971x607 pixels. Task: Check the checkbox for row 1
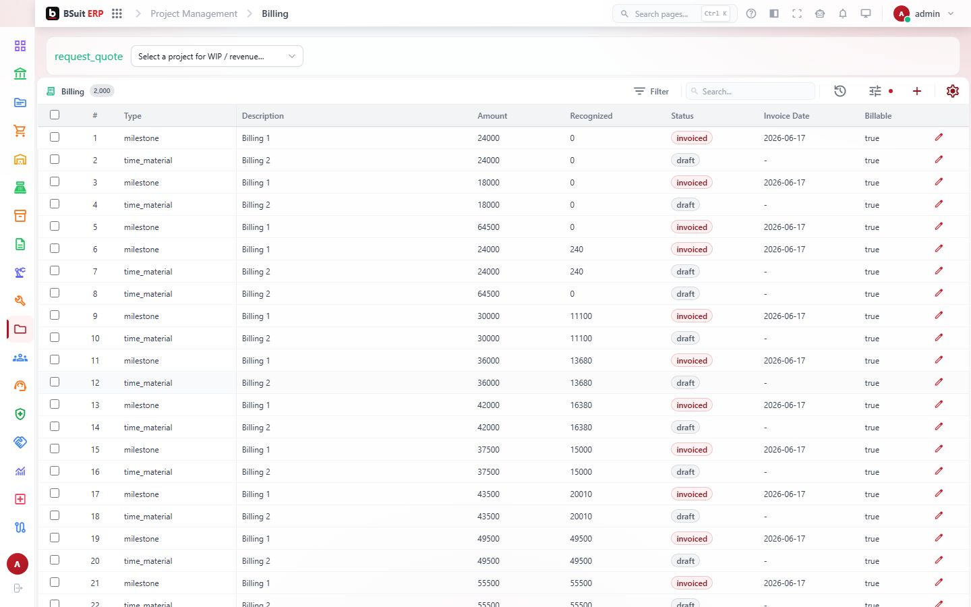pos(55,138)
